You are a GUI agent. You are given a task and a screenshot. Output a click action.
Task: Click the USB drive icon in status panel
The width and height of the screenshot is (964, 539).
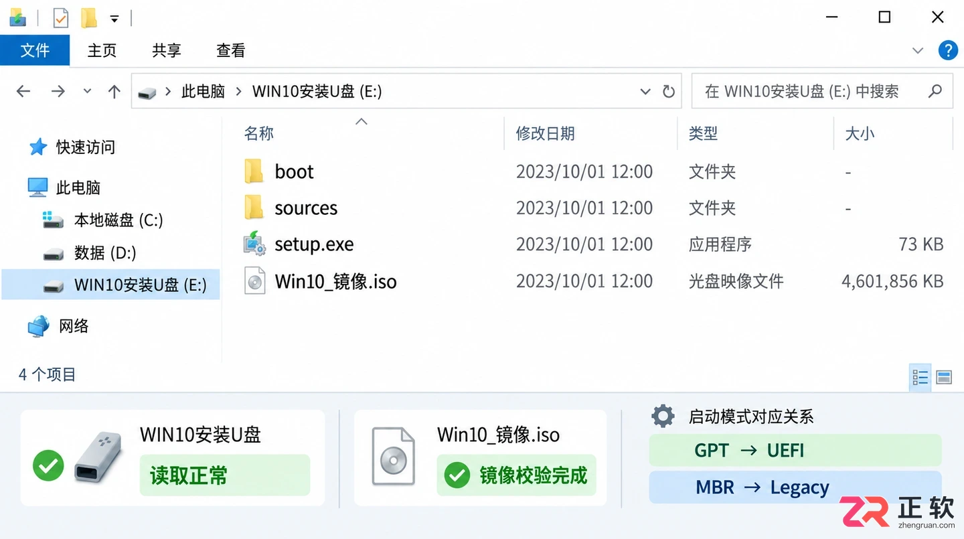point(98,459)
